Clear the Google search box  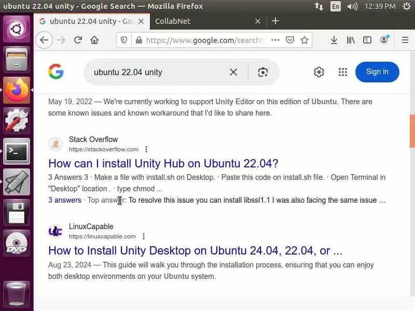tap(233, 72)
